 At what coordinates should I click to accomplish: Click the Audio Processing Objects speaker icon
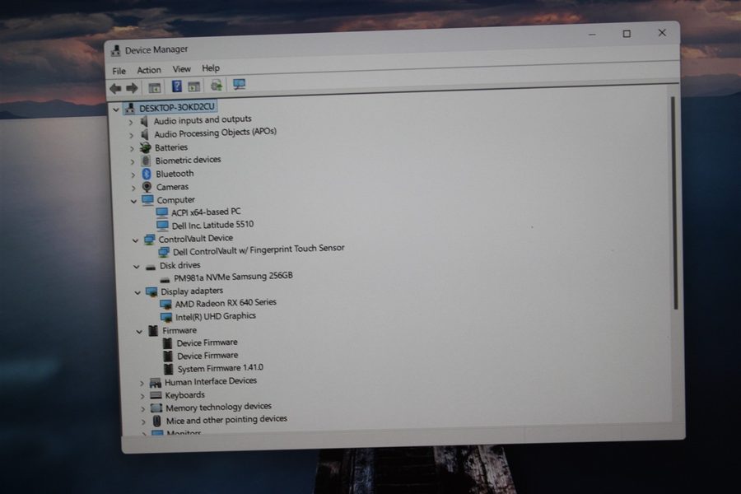(x=145, y=135)
